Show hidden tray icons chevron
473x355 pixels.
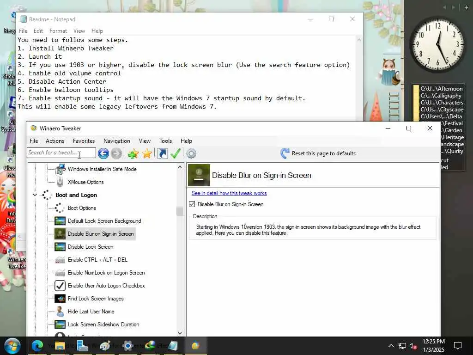[391, 346]
